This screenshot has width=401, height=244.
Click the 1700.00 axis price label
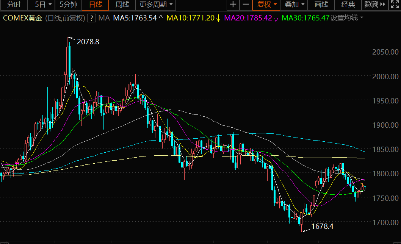tap(385, 222)
